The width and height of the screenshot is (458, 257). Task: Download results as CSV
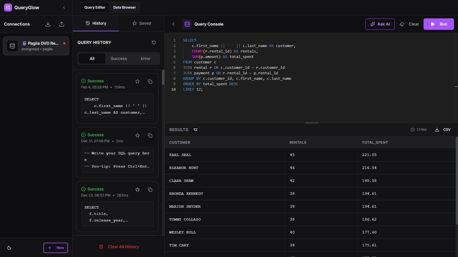443,130
